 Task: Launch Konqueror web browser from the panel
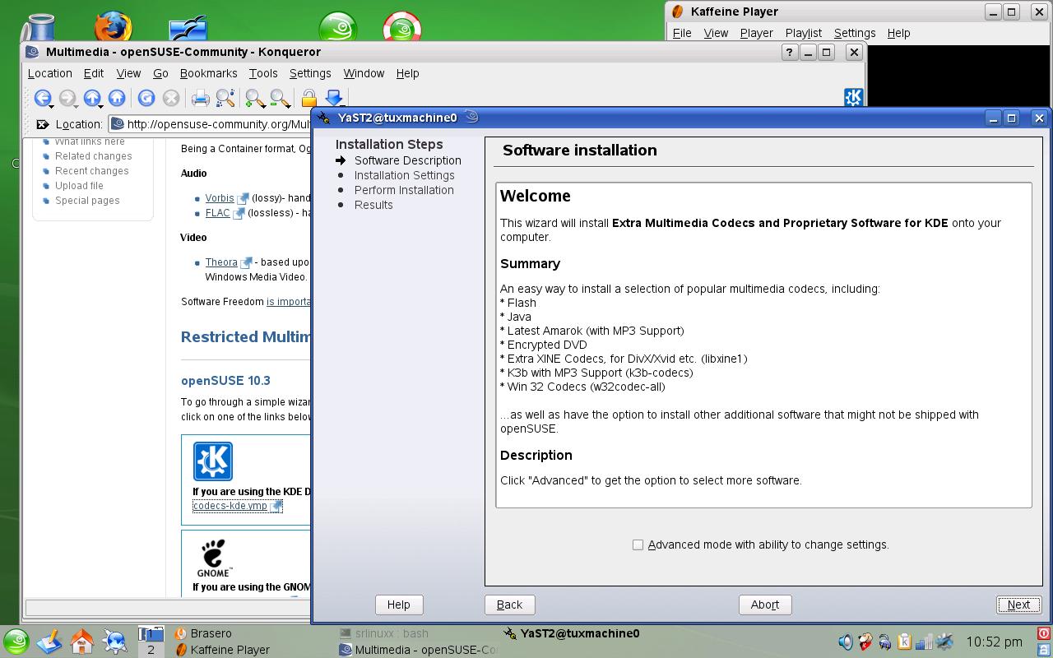point(114,642)
